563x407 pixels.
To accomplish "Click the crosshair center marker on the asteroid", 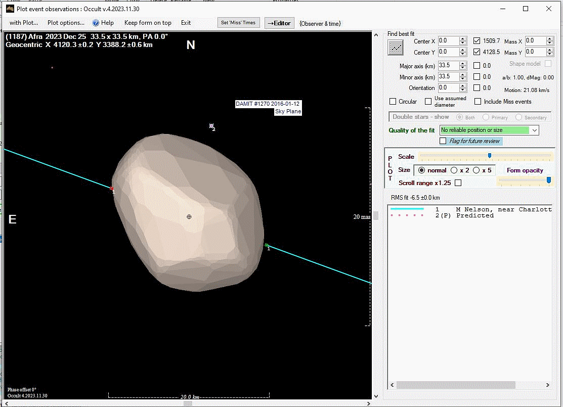I will tap(189, 216).
